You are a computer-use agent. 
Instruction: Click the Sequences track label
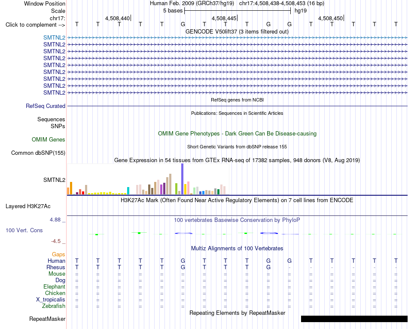pyautogui.click(x=51, y=119)
